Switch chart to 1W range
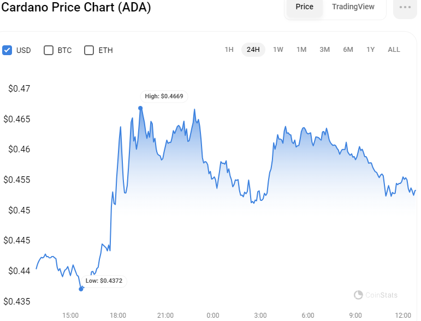Image resolution: width=421 pixels, height=321 pixels. (278, 50)
